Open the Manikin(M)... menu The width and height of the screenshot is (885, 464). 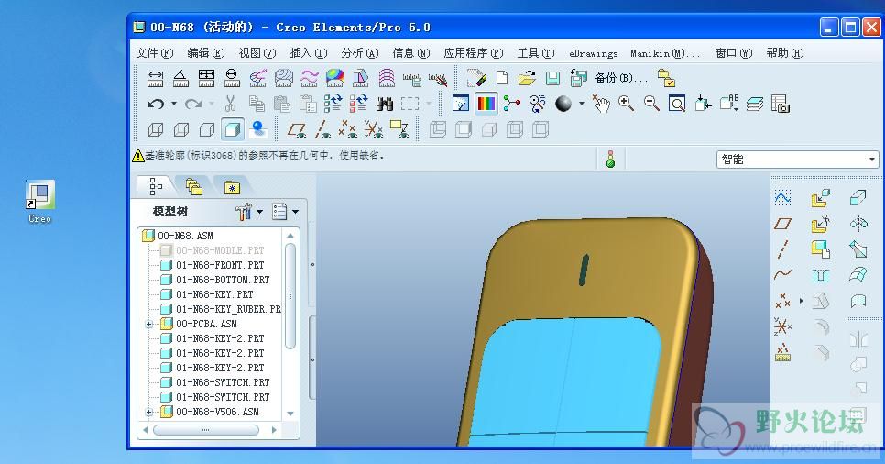click(665, 53)
